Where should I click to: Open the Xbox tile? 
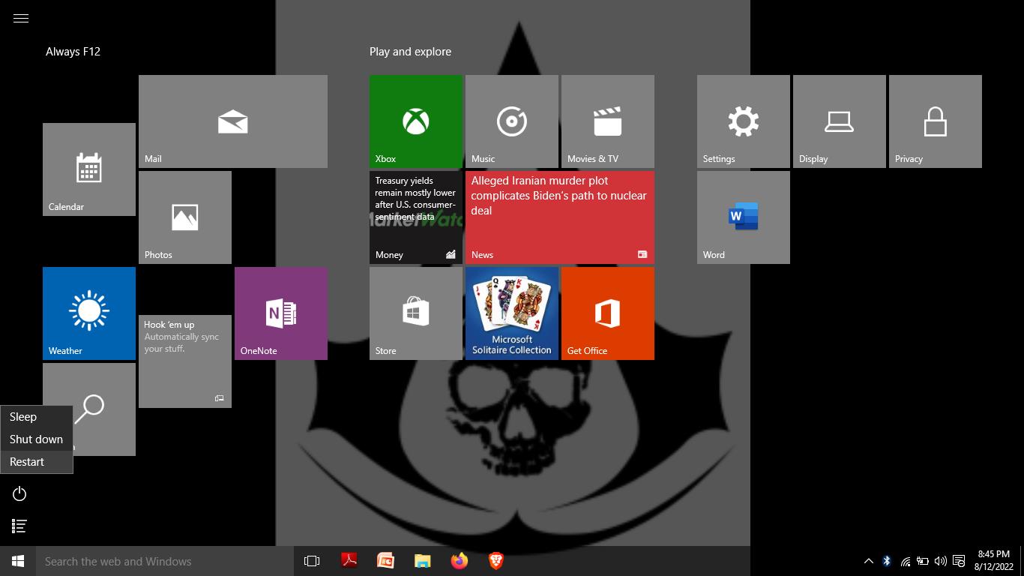point(416,121)
